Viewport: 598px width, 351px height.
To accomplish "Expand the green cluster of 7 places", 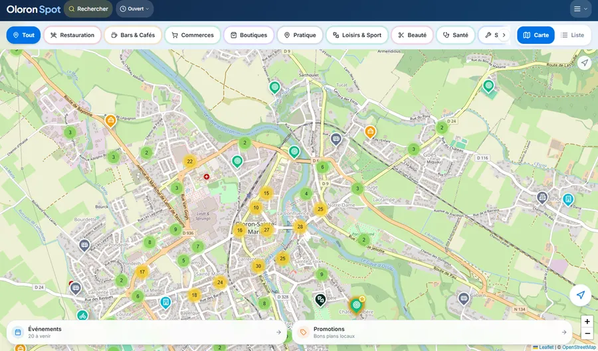I will coord(197,247).
